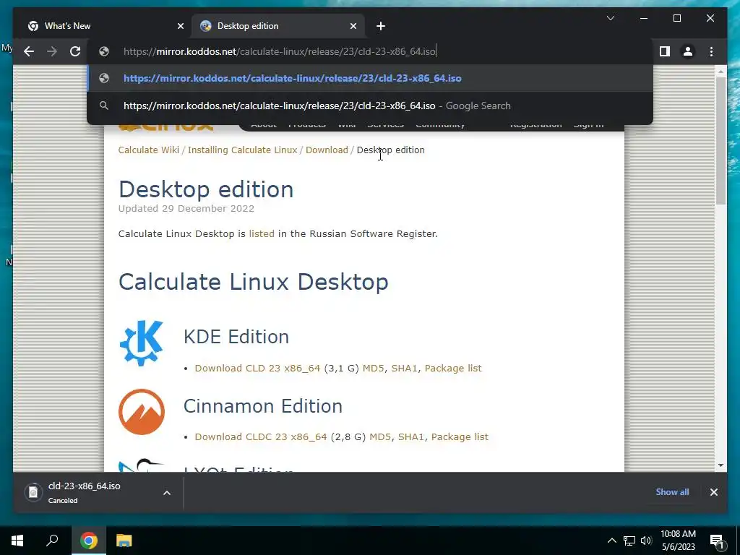Open the tab search dropdown arrow
This screenshot has height=555, width=740.
click(610, 18)
